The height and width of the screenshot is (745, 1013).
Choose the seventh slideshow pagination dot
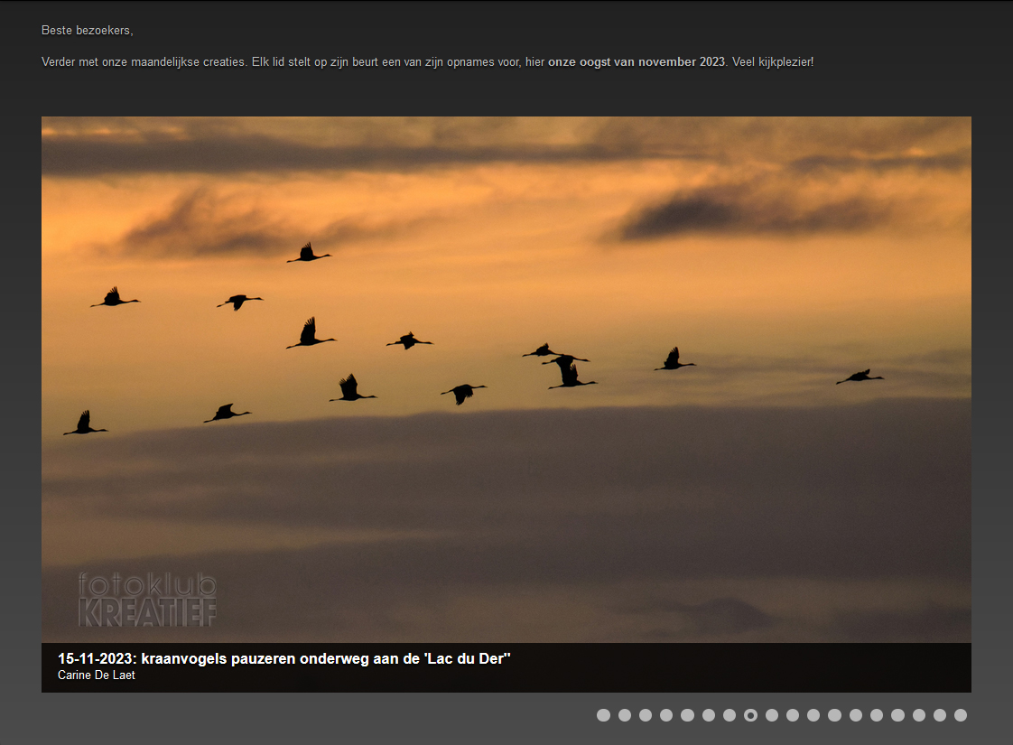click(x=730, y=715)
